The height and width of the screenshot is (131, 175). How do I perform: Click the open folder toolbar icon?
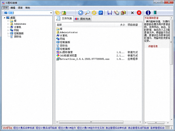(58, 13)
